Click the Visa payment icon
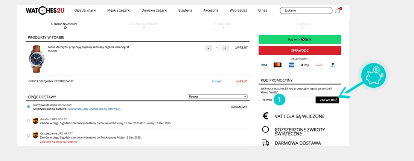Viewport: 414px width, 161px height. pos(264,65)
